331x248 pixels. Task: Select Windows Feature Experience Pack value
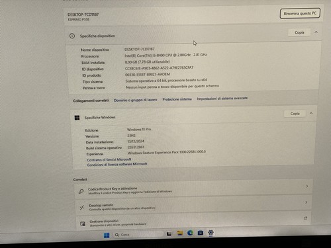[x=167, y=152]
